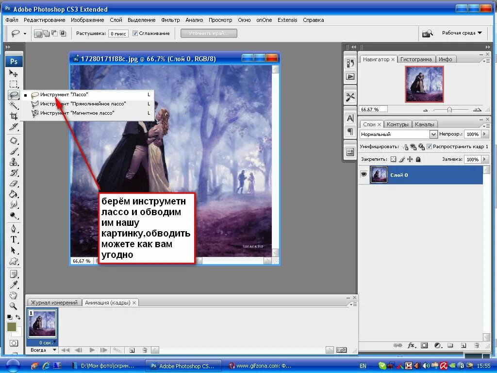Open Adobe Bridge from options bar
The height and width of the screenshot is (373, 497).
click(x=427, y=34)
